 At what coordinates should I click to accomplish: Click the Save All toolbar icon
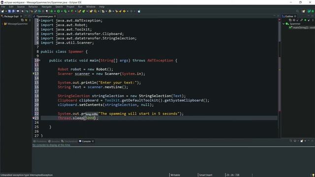coord(13,11)
